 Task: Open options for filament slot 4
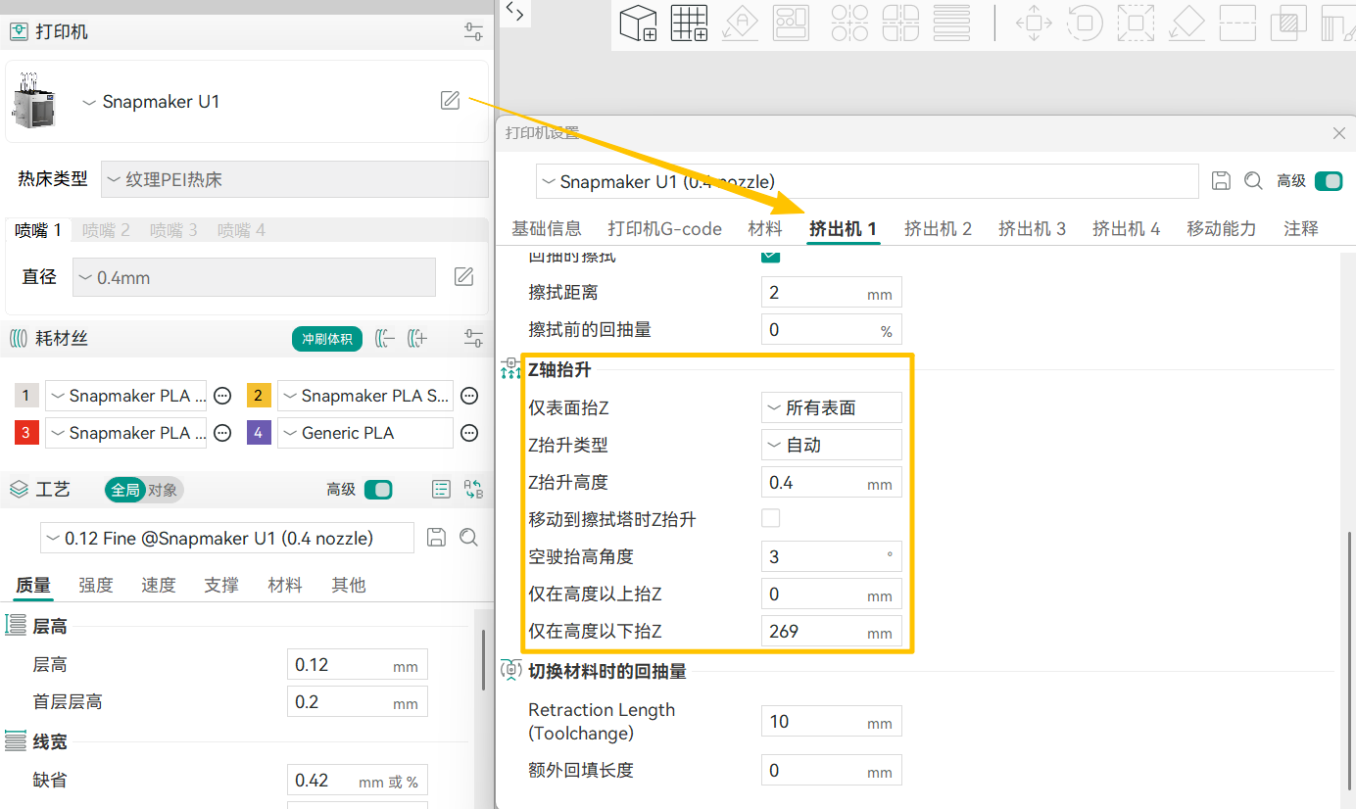[x=469, y=433]
